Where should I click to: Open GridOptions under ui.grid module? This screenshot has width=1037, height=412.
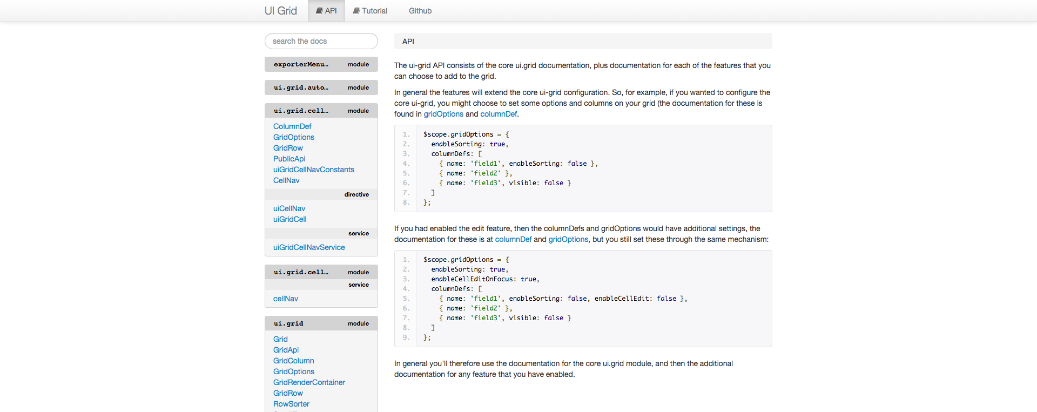[294, 372]
